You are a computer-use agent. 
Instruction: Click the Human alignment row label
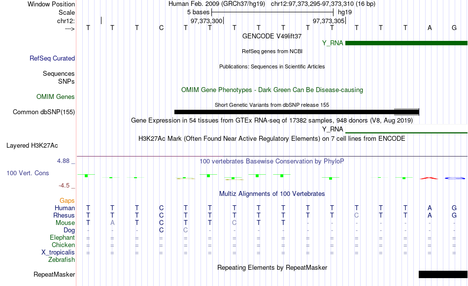[65, 208]
